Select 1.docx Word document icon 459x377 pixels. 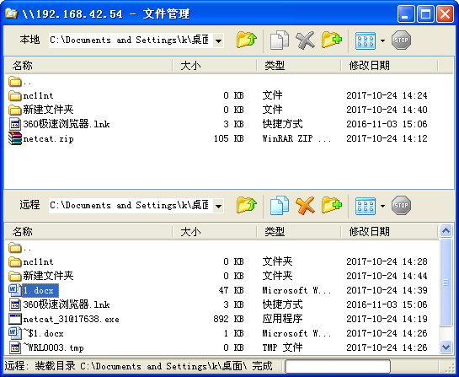(15, 290)
